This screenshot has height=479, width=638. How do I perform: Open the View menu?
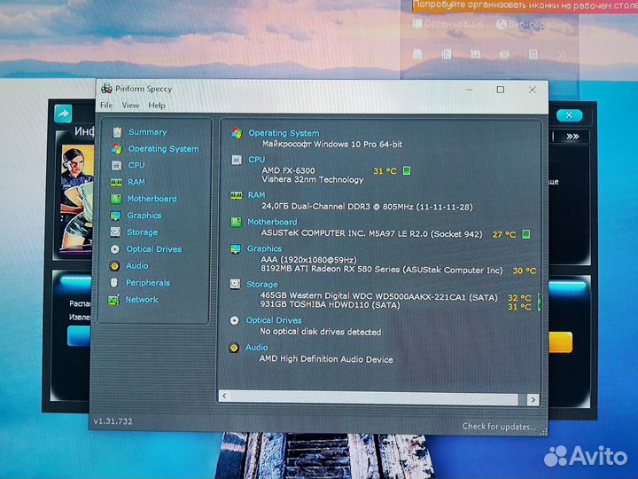click(130, 106)
